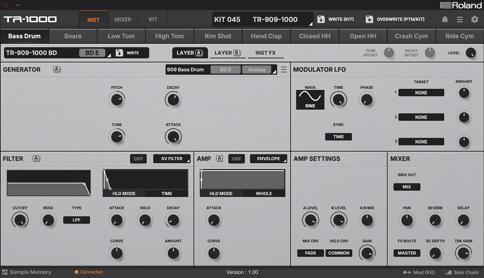This screenshot has height=278, width=484.
Task: Toggle the LFO Sync TIME button
Action: pos(338,137)
